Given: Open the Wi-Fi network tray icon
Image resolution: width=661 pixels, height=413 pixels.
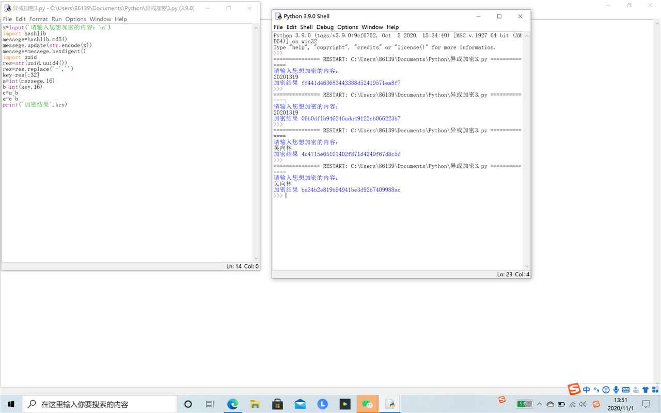Looking at the screenshot, I should 572,404.
